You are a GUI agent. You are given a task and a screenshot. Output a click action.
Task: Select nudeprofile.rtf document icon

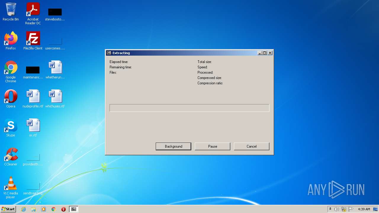coord(33,99)
